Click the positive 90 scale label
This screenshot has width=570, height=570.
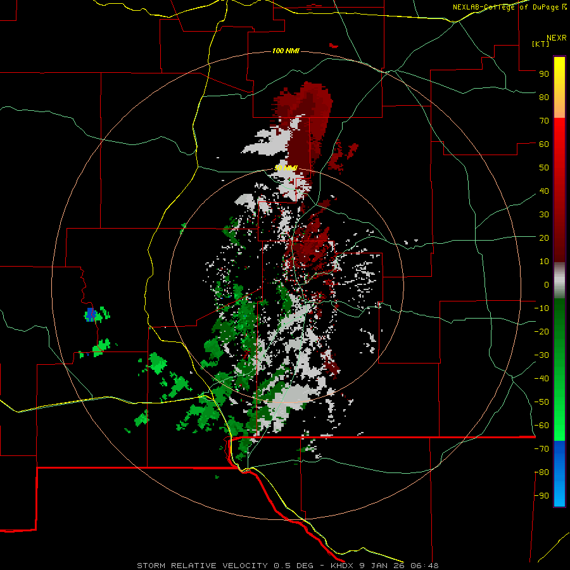pos(544,74)
